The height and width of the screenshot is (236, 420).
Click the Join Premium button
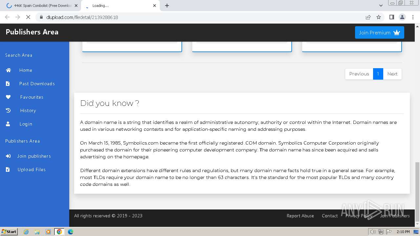coord(380,32)
